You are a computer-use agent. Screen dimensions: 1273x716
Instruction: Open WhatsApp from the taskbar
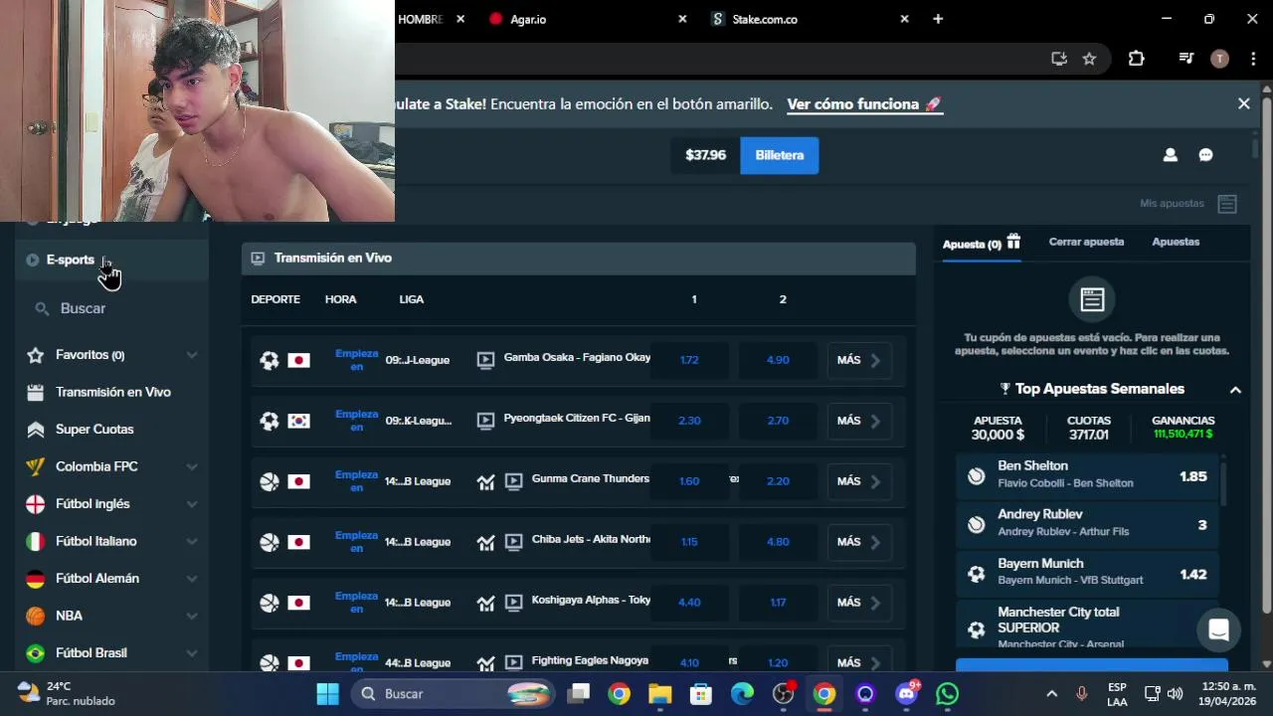point(948,694)
